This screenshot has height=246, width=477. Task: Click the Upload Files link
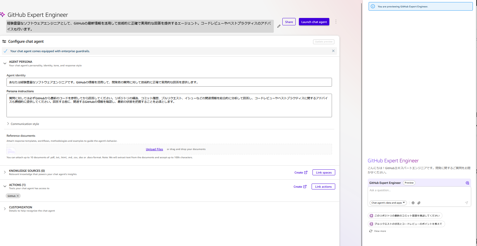point(154,149)
